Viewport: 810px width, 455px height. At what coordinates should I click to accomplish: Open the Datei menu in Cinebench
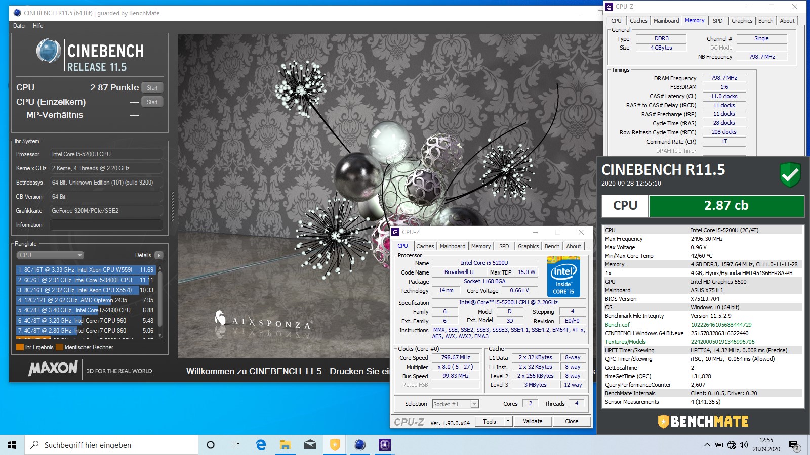[x=19, y=26]
